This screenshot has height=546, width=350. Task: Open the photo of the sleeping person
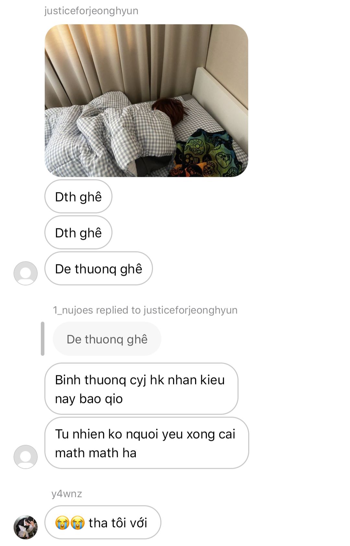click(x=146, y=101)
